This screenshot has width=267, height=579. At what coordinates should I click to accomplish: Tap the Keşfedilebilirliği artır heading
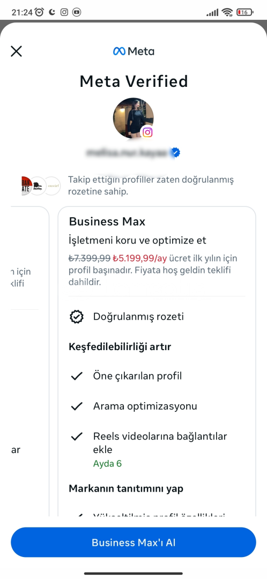(x=120, y=347)
